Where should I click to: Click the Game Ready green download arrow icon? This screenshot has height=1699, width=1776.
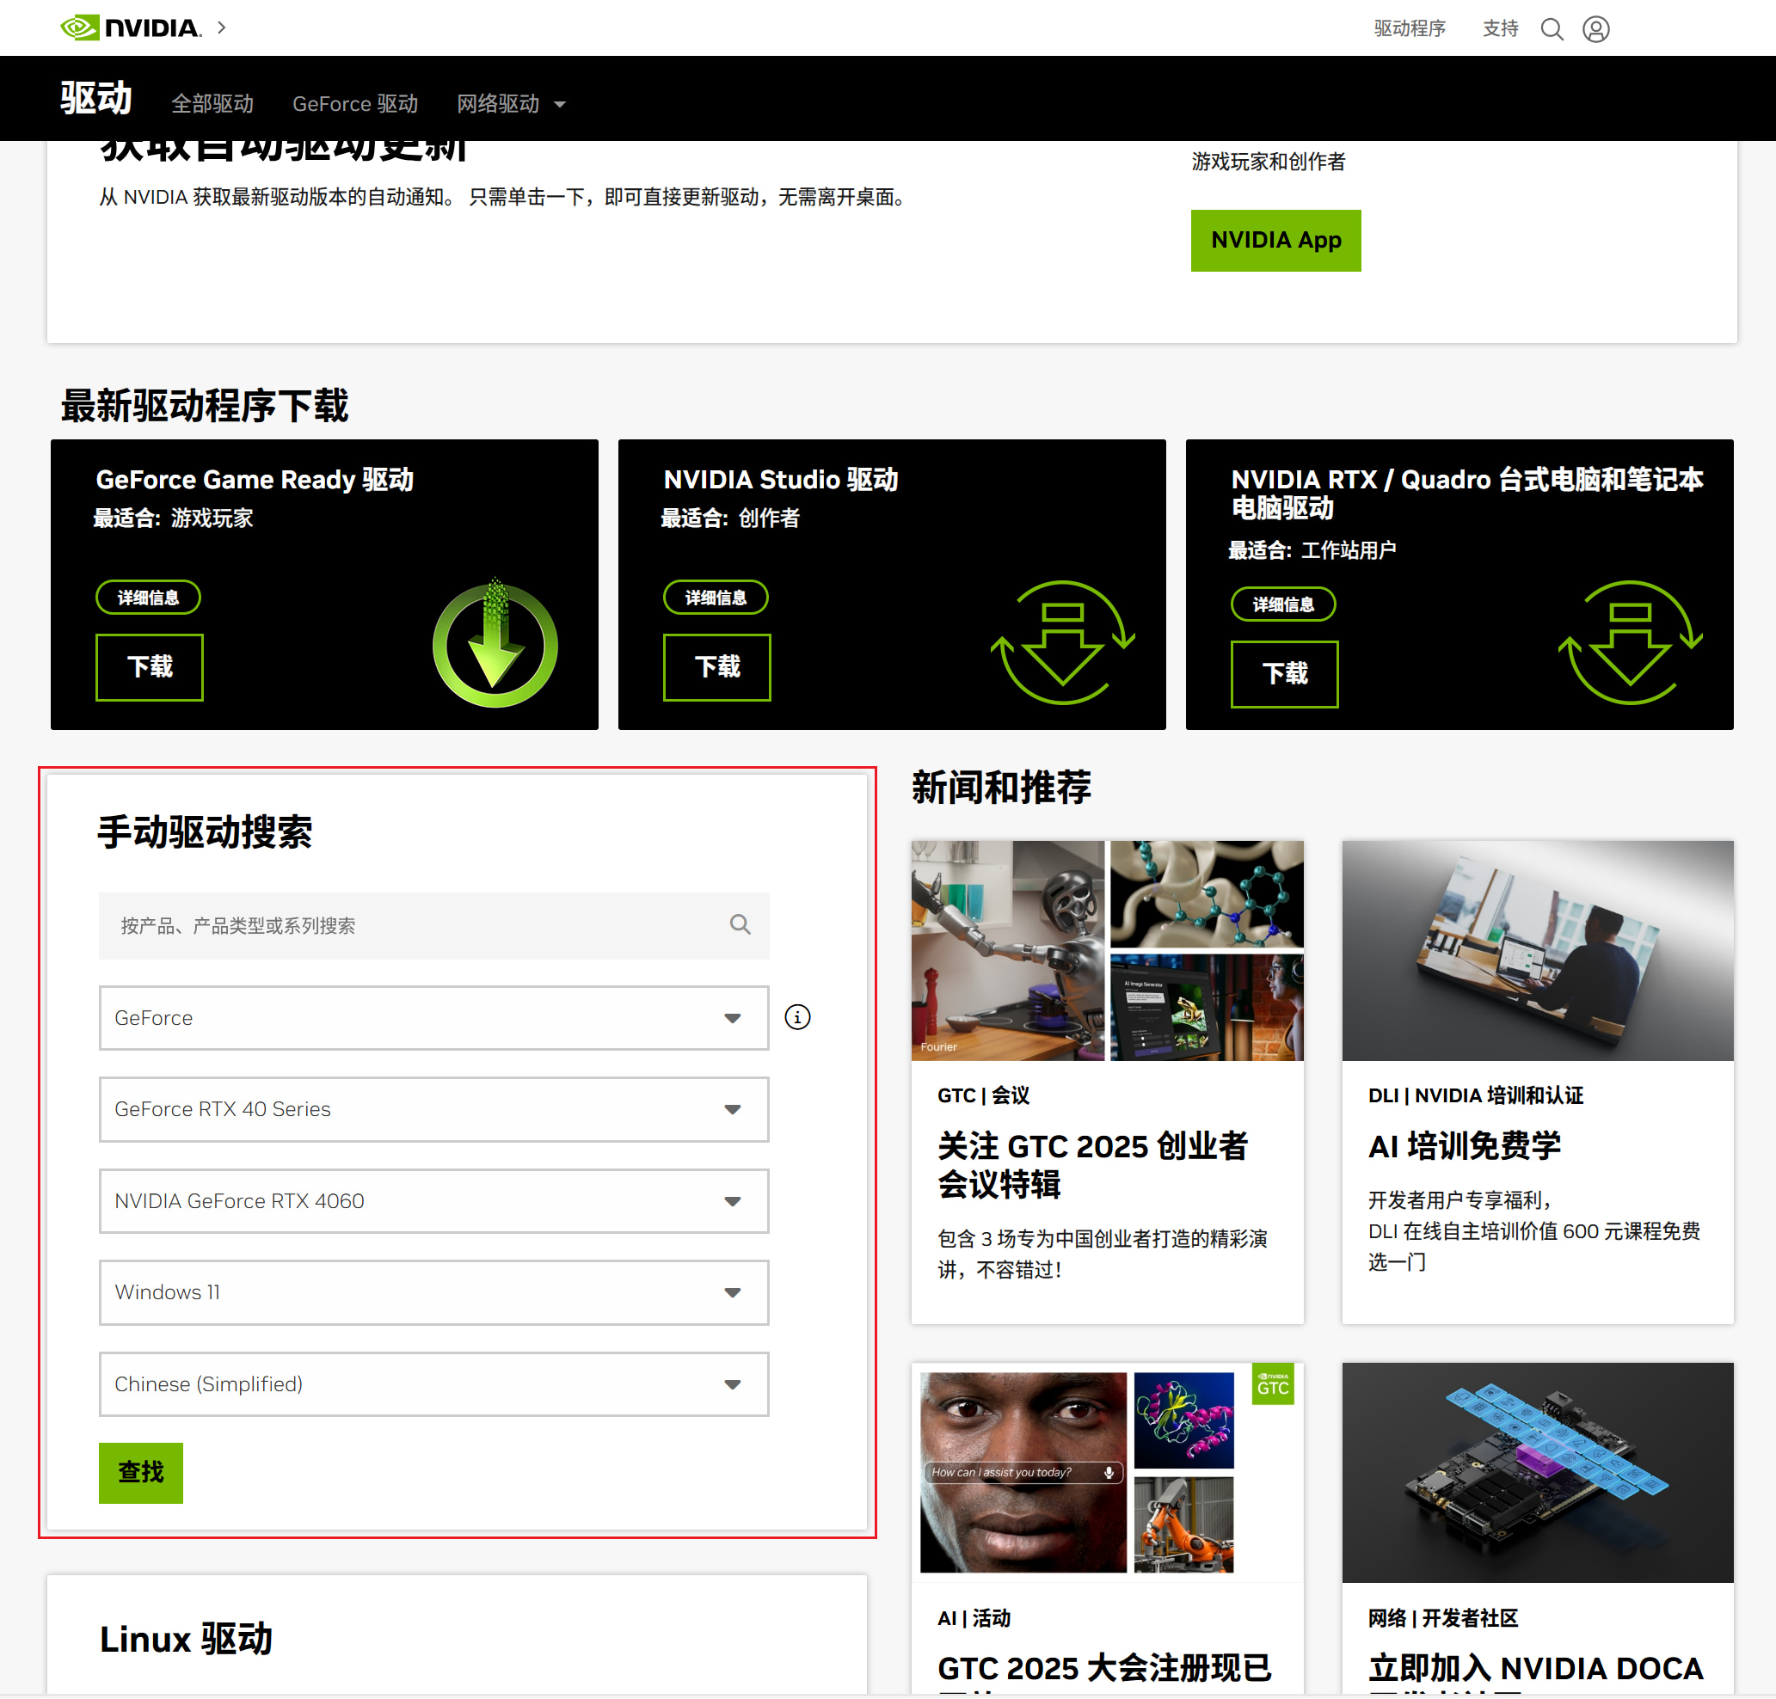(x=495, y=644)
